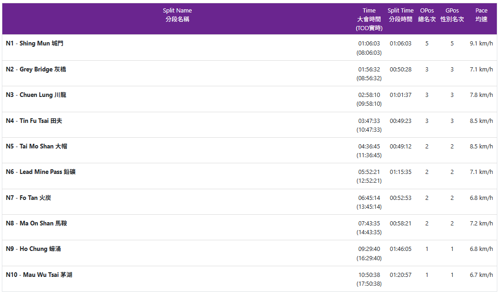
Task: Select the N1 - Shing Mun split name
Action: pyautogui.click(x=35, y=44)
